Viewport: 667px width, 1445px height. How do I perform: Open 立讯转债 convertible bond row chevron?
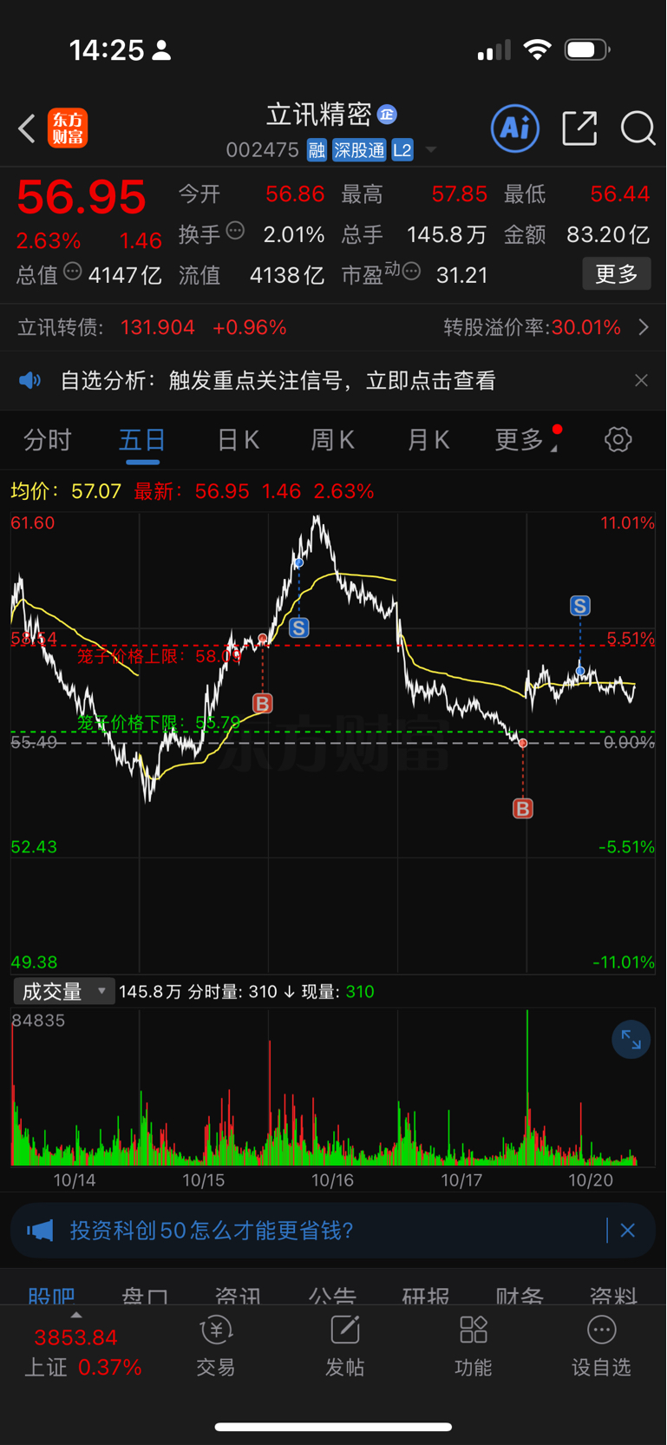coord(644,327)
